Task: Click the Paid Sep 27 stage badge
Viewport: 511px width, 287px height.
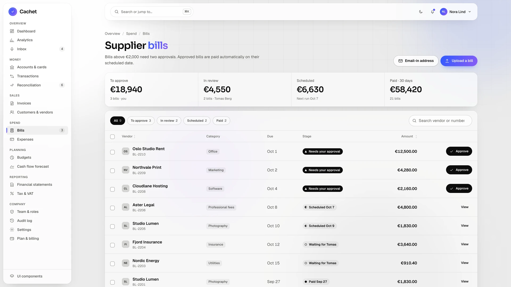Action: tap(316, 282)
